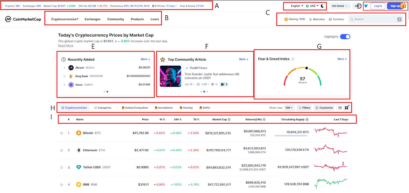Open Exchanges navigation menu
Screen dimensions: 409x193
coord(93,19)
